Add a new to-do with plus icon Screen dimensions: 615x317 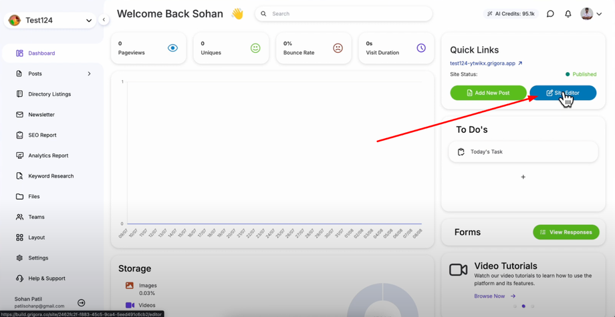[523, 177]
